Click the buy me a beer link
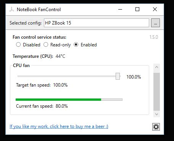174x141 pixels. [x=59, y=126]
